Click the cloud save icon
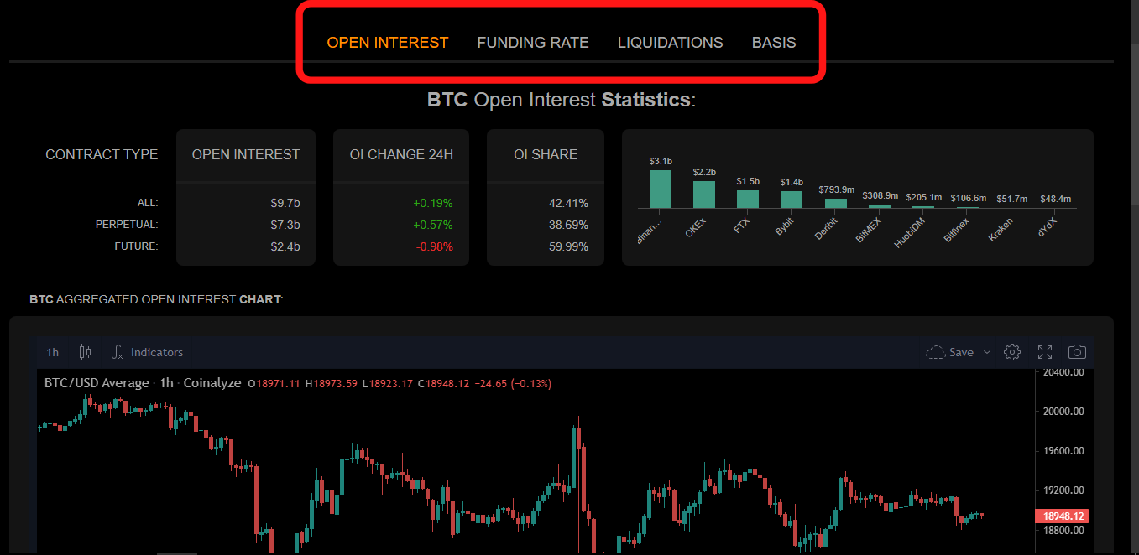The height and width of the screenshot is (555, 1139). [937, 352]
